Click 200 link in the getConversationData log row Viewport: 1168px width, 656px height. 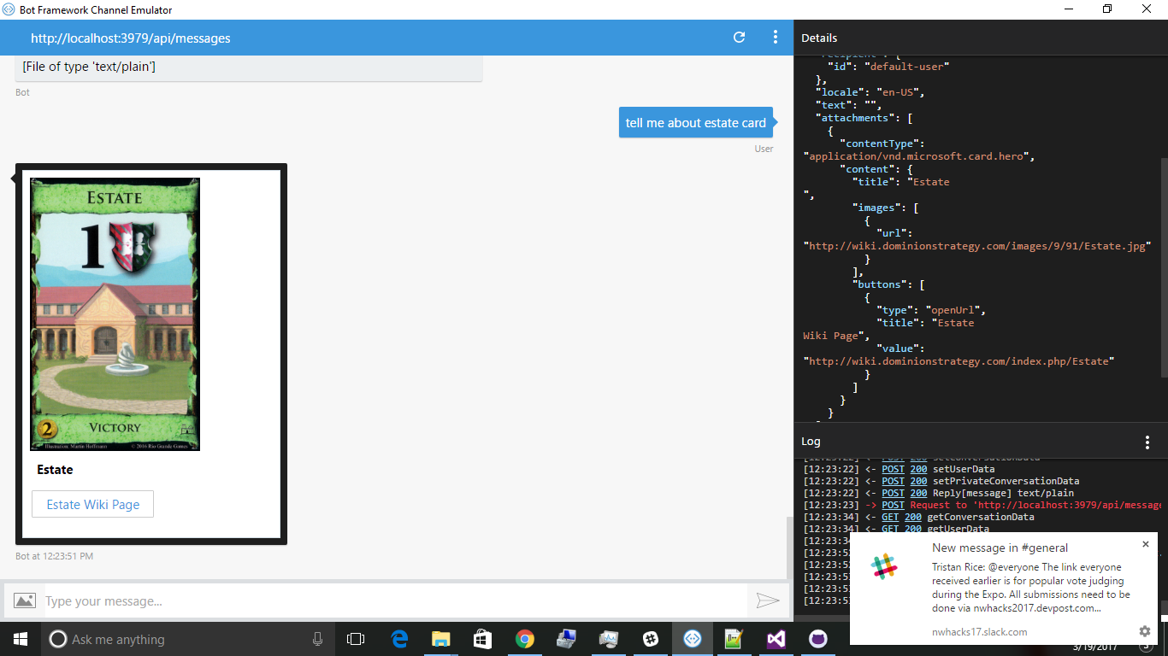912,517
